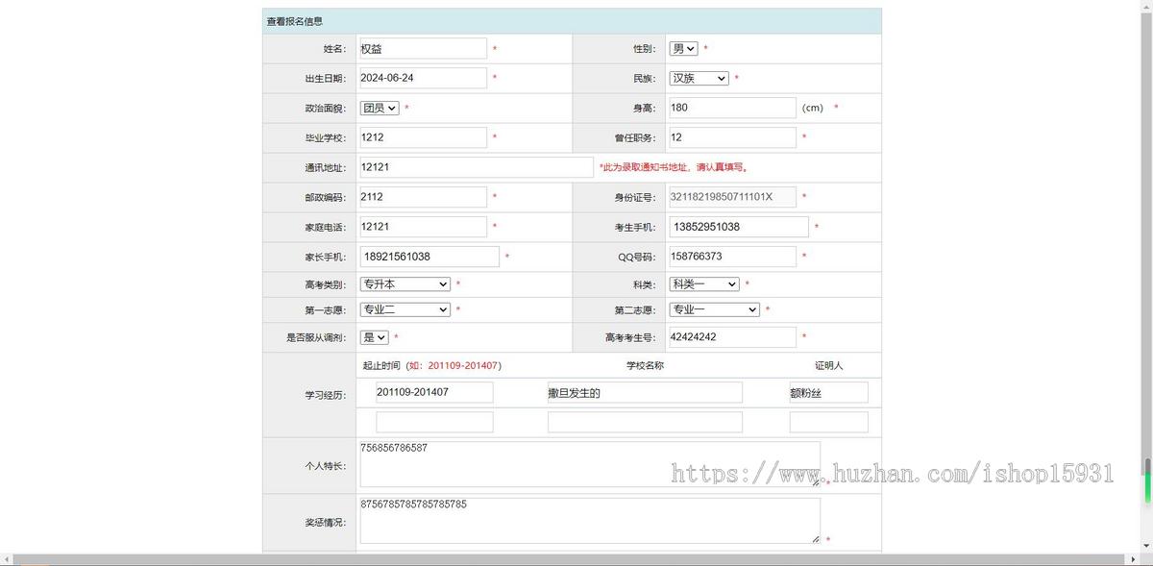Click the 高考考生号 field with 42424242

click(731, 338)
